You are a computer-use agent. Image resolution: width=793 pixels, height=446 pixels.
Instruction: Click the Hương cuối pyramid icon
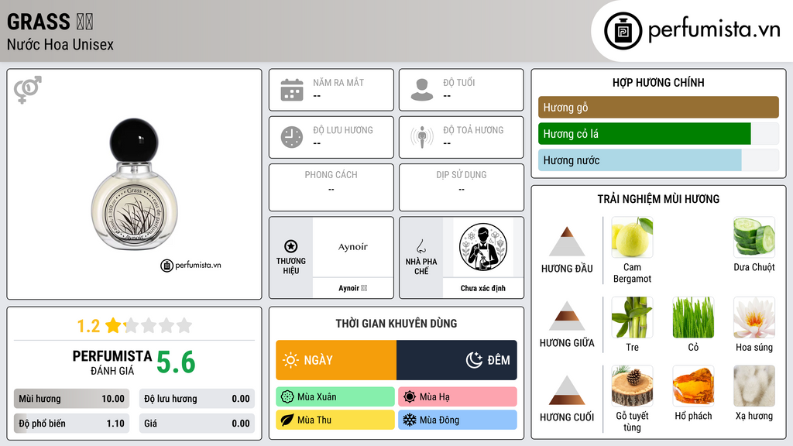point(567,390)
